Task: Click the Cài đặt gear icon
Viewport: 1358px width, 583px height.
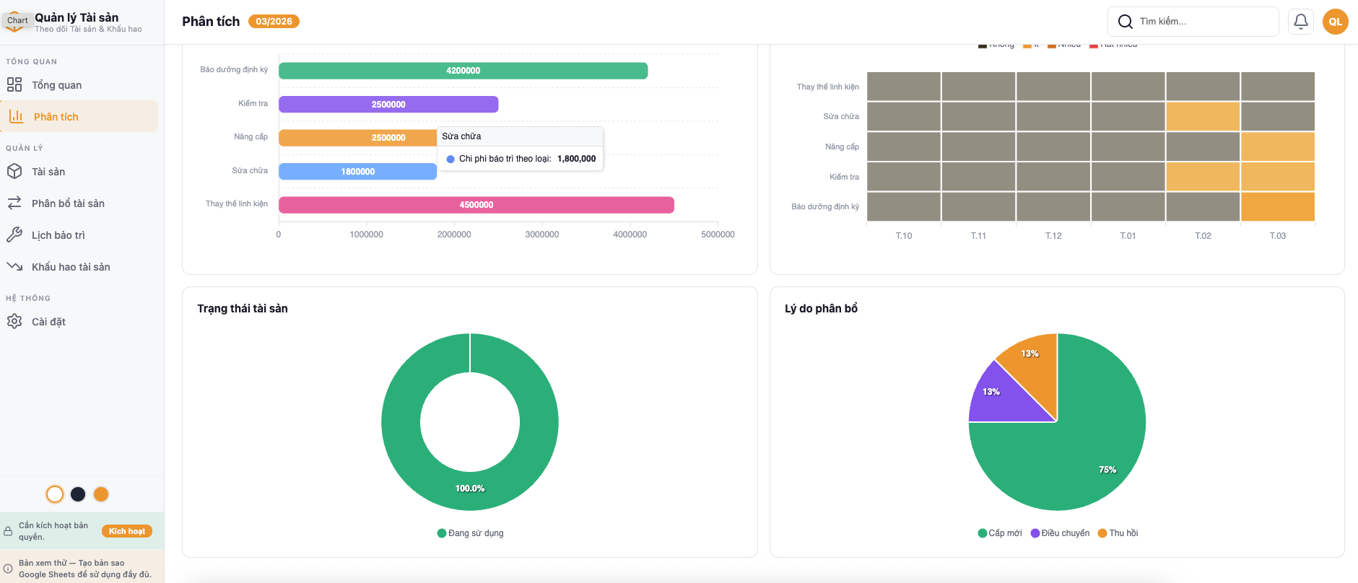Action: click(x=14, y=322)
